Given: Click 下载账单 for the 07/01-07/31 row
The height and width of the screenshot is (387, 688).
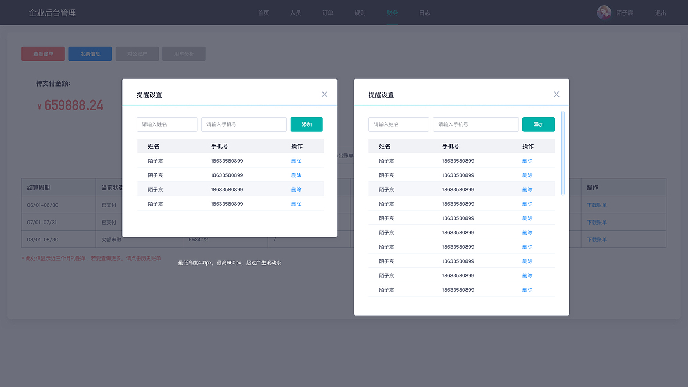Looking at the screenshot, I should (597, 222).
